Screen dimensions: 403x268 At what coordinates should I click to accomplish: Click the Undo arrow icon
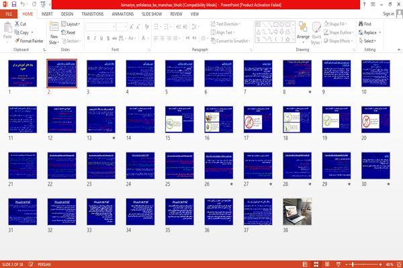(23, 5)
